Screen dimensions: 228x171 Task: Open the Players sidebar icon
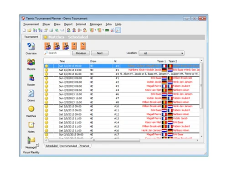point(31,62)
